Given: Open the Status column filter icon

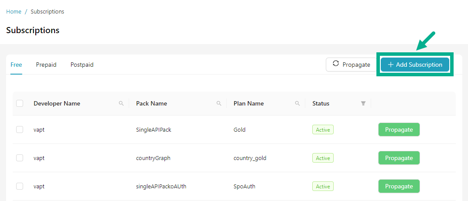Looking at the screenshot, I should [363, 104].
